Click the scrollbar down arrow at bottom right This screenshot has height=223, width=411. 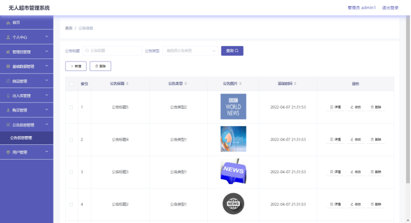pyautogui.click(x=408, y=221)
